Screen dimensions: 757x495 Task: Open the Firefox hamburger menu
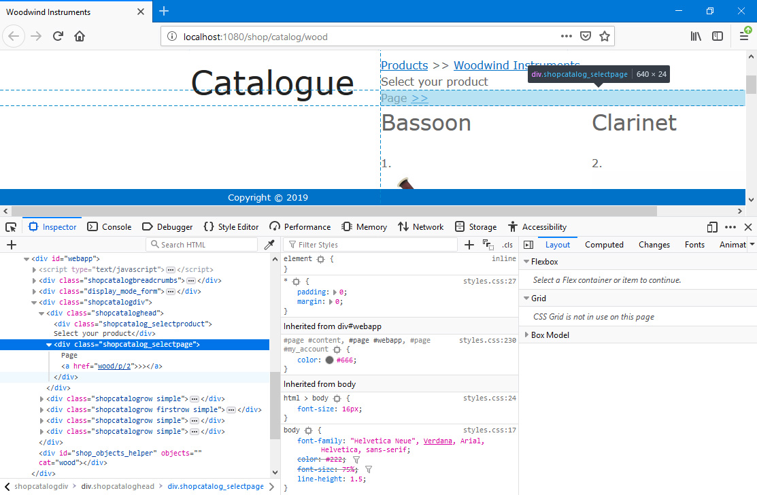pos(744,36)
